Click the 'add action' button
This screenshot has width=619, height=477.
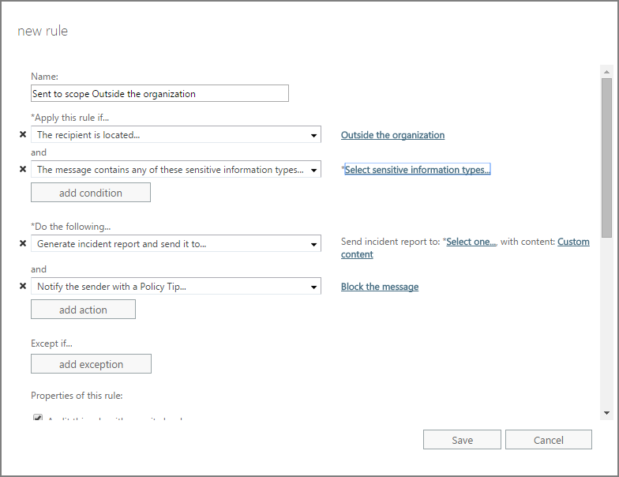[84, 310]
